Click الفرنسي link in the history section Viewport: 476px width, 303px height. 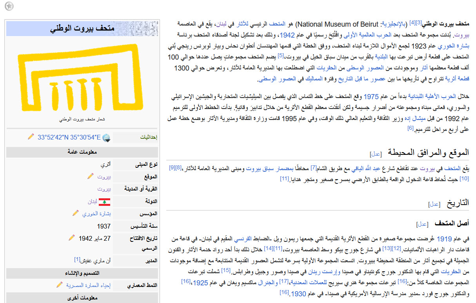242,239
